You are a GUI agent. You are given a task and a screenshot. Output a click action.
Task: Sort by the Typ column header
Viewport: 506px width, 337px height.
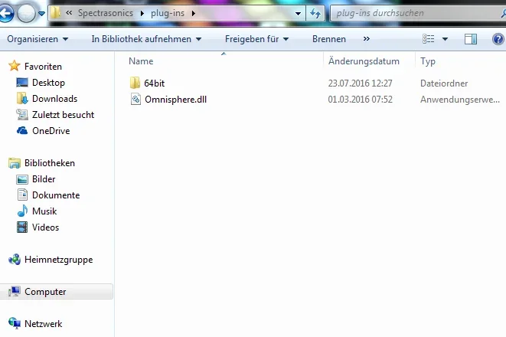[428, 61]
